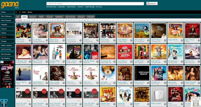Filter albums by letter M
201x107 pixels.
click(58, 20)
